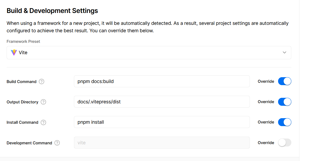This screenshot has width=309, height=161.
Task: Click the Install Command label
Action: (22, 122)
